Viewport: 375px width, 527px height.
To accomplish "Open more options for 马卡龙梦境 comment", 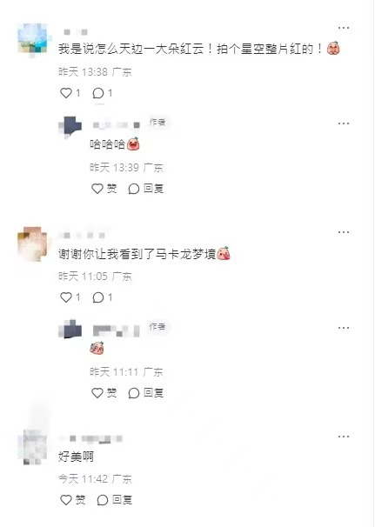I will tap(344, 232).
